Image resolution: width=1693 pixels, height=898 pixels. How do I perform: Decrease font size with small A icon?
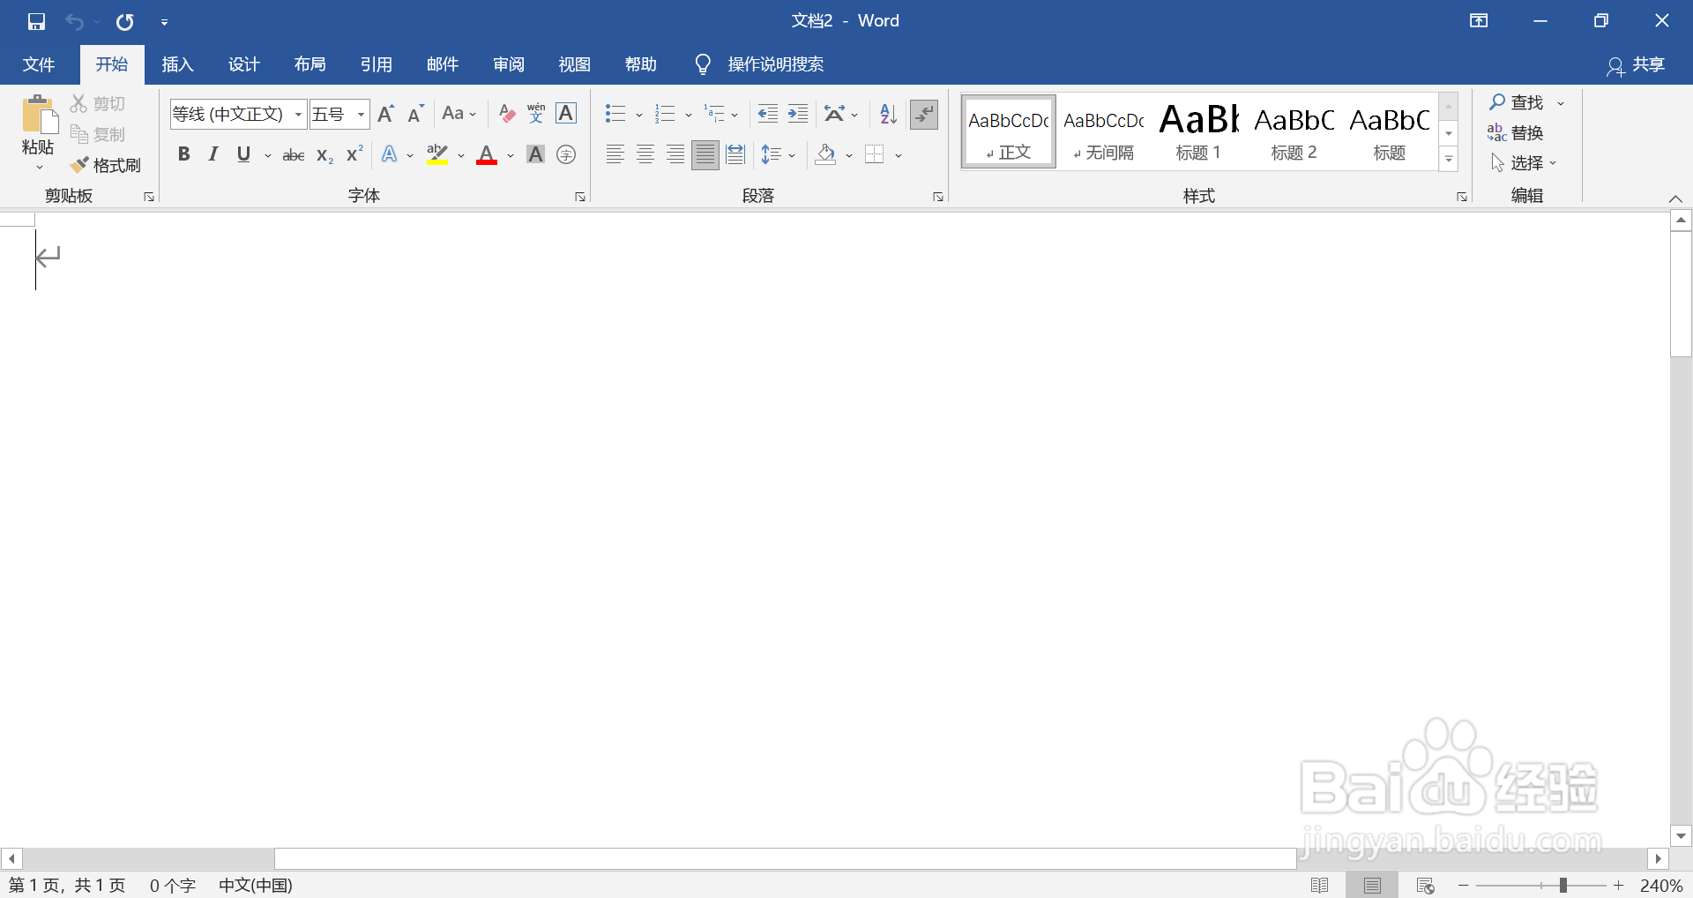click(x=416, y=114)
